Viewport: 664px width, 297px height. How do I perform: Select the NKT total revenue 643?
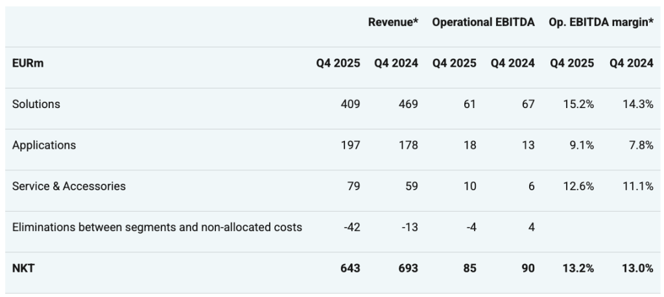350,268
